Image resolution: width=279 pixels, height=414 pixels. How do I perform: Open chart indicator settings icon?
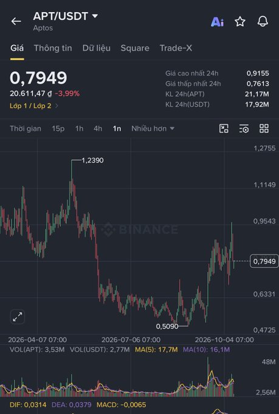tap(244, 129)
